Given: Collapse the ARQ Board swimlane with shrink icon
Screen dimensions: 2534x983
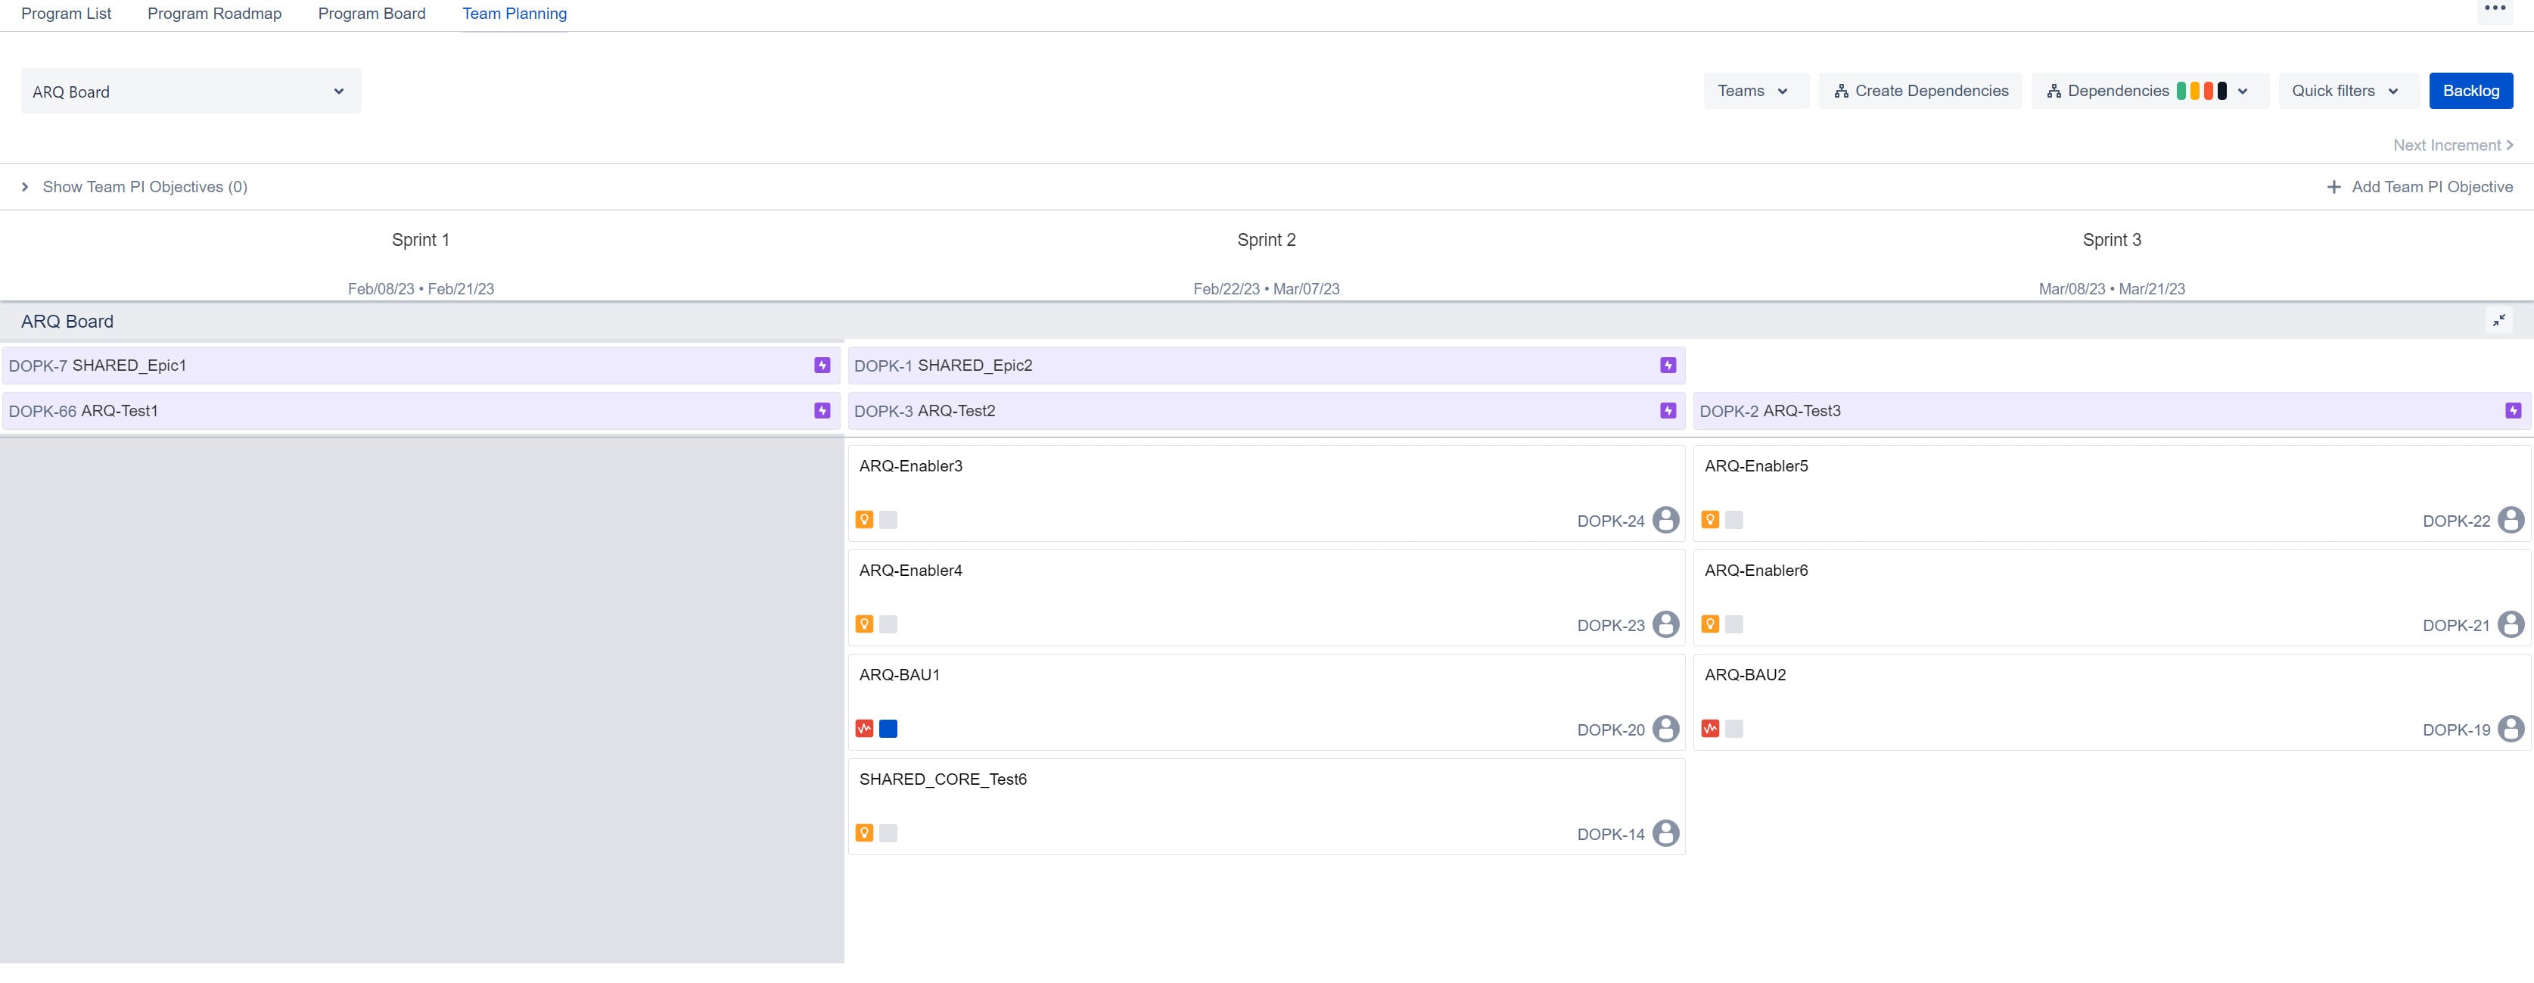Looking at the screenshot, I should click(2498, 321).
